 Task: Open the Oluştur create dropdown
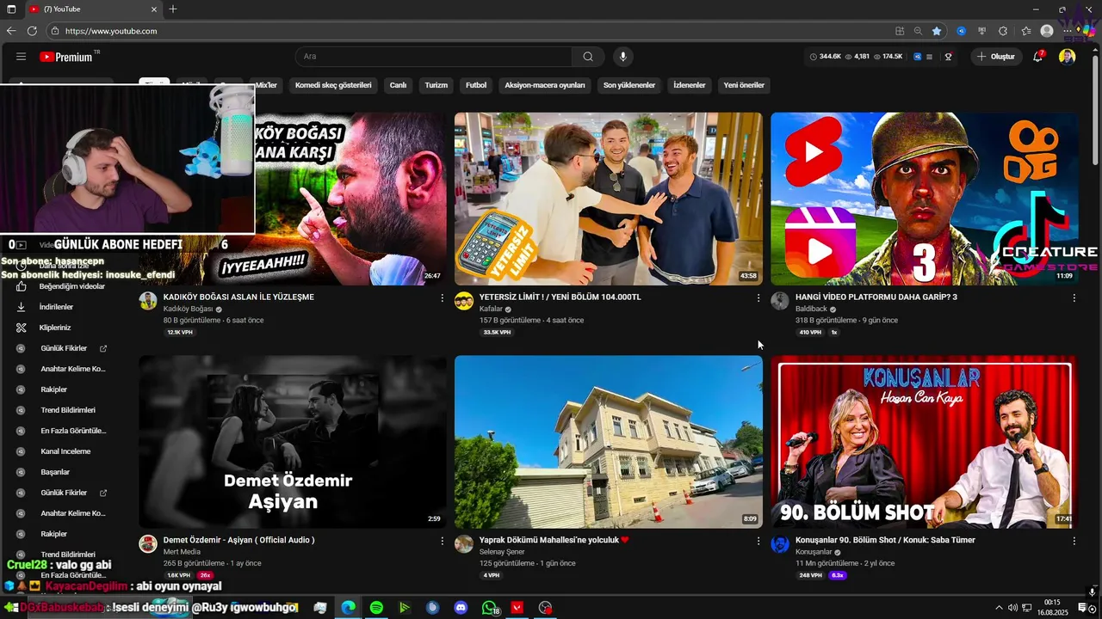[996, 57]
